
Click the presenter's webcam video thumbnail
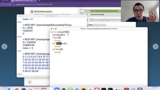coord(140,11)
